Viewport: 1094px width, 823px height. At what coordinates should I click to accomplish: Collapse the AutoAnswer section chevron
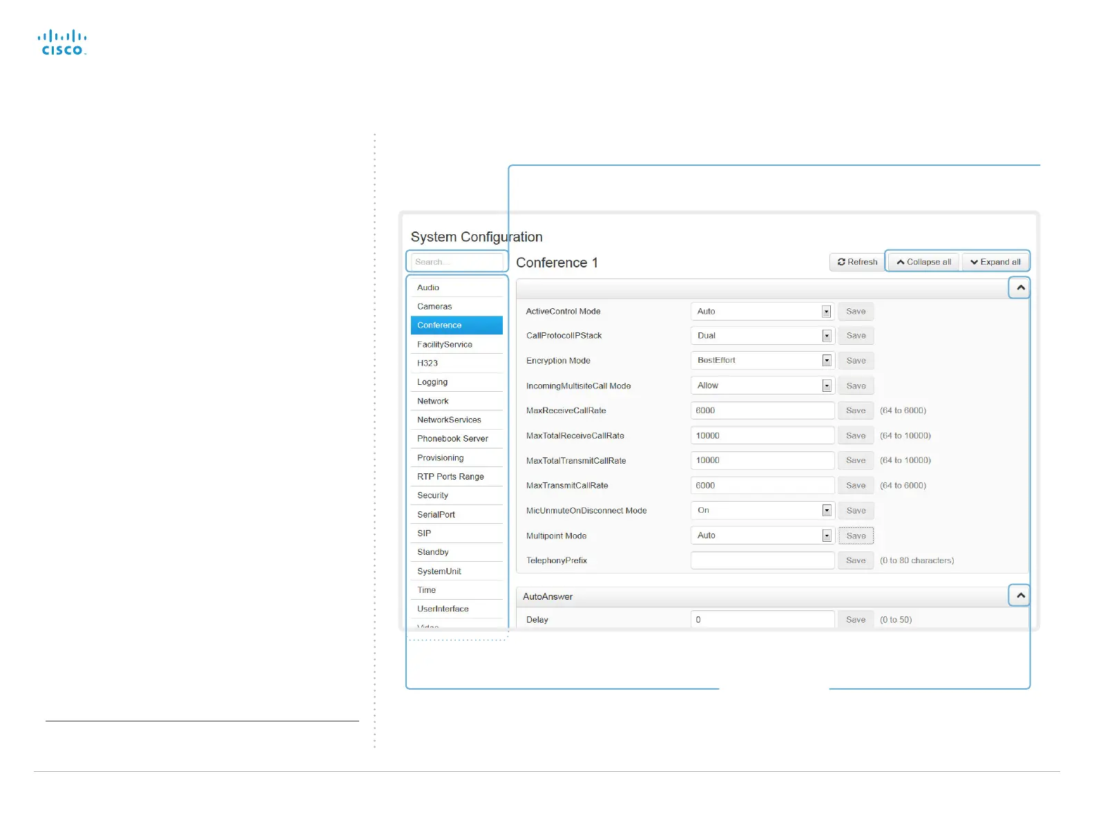1019,596
